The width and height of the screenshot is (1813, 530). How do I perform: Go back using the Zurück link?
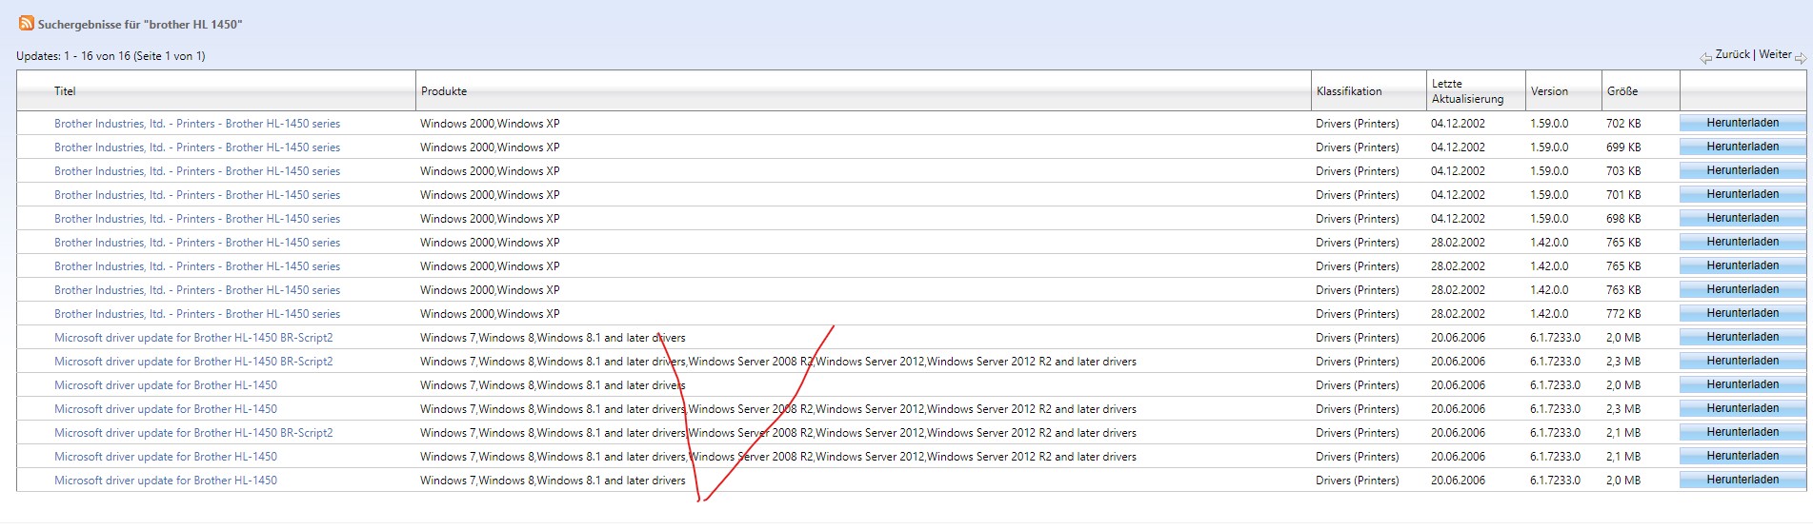(x=1732, y=54)
